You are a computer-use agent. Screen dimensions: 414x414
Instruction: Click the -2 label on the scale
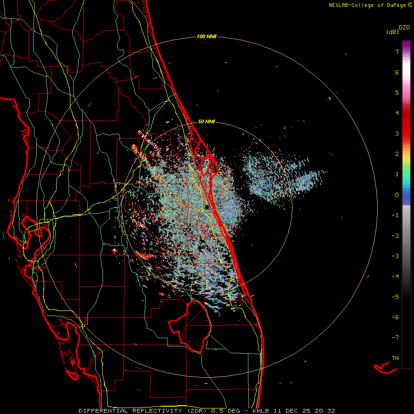[395, 236]
